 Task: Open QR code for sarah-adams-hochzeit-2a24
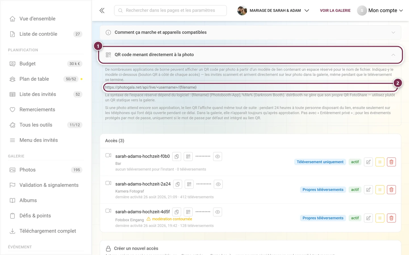(189, 184)
